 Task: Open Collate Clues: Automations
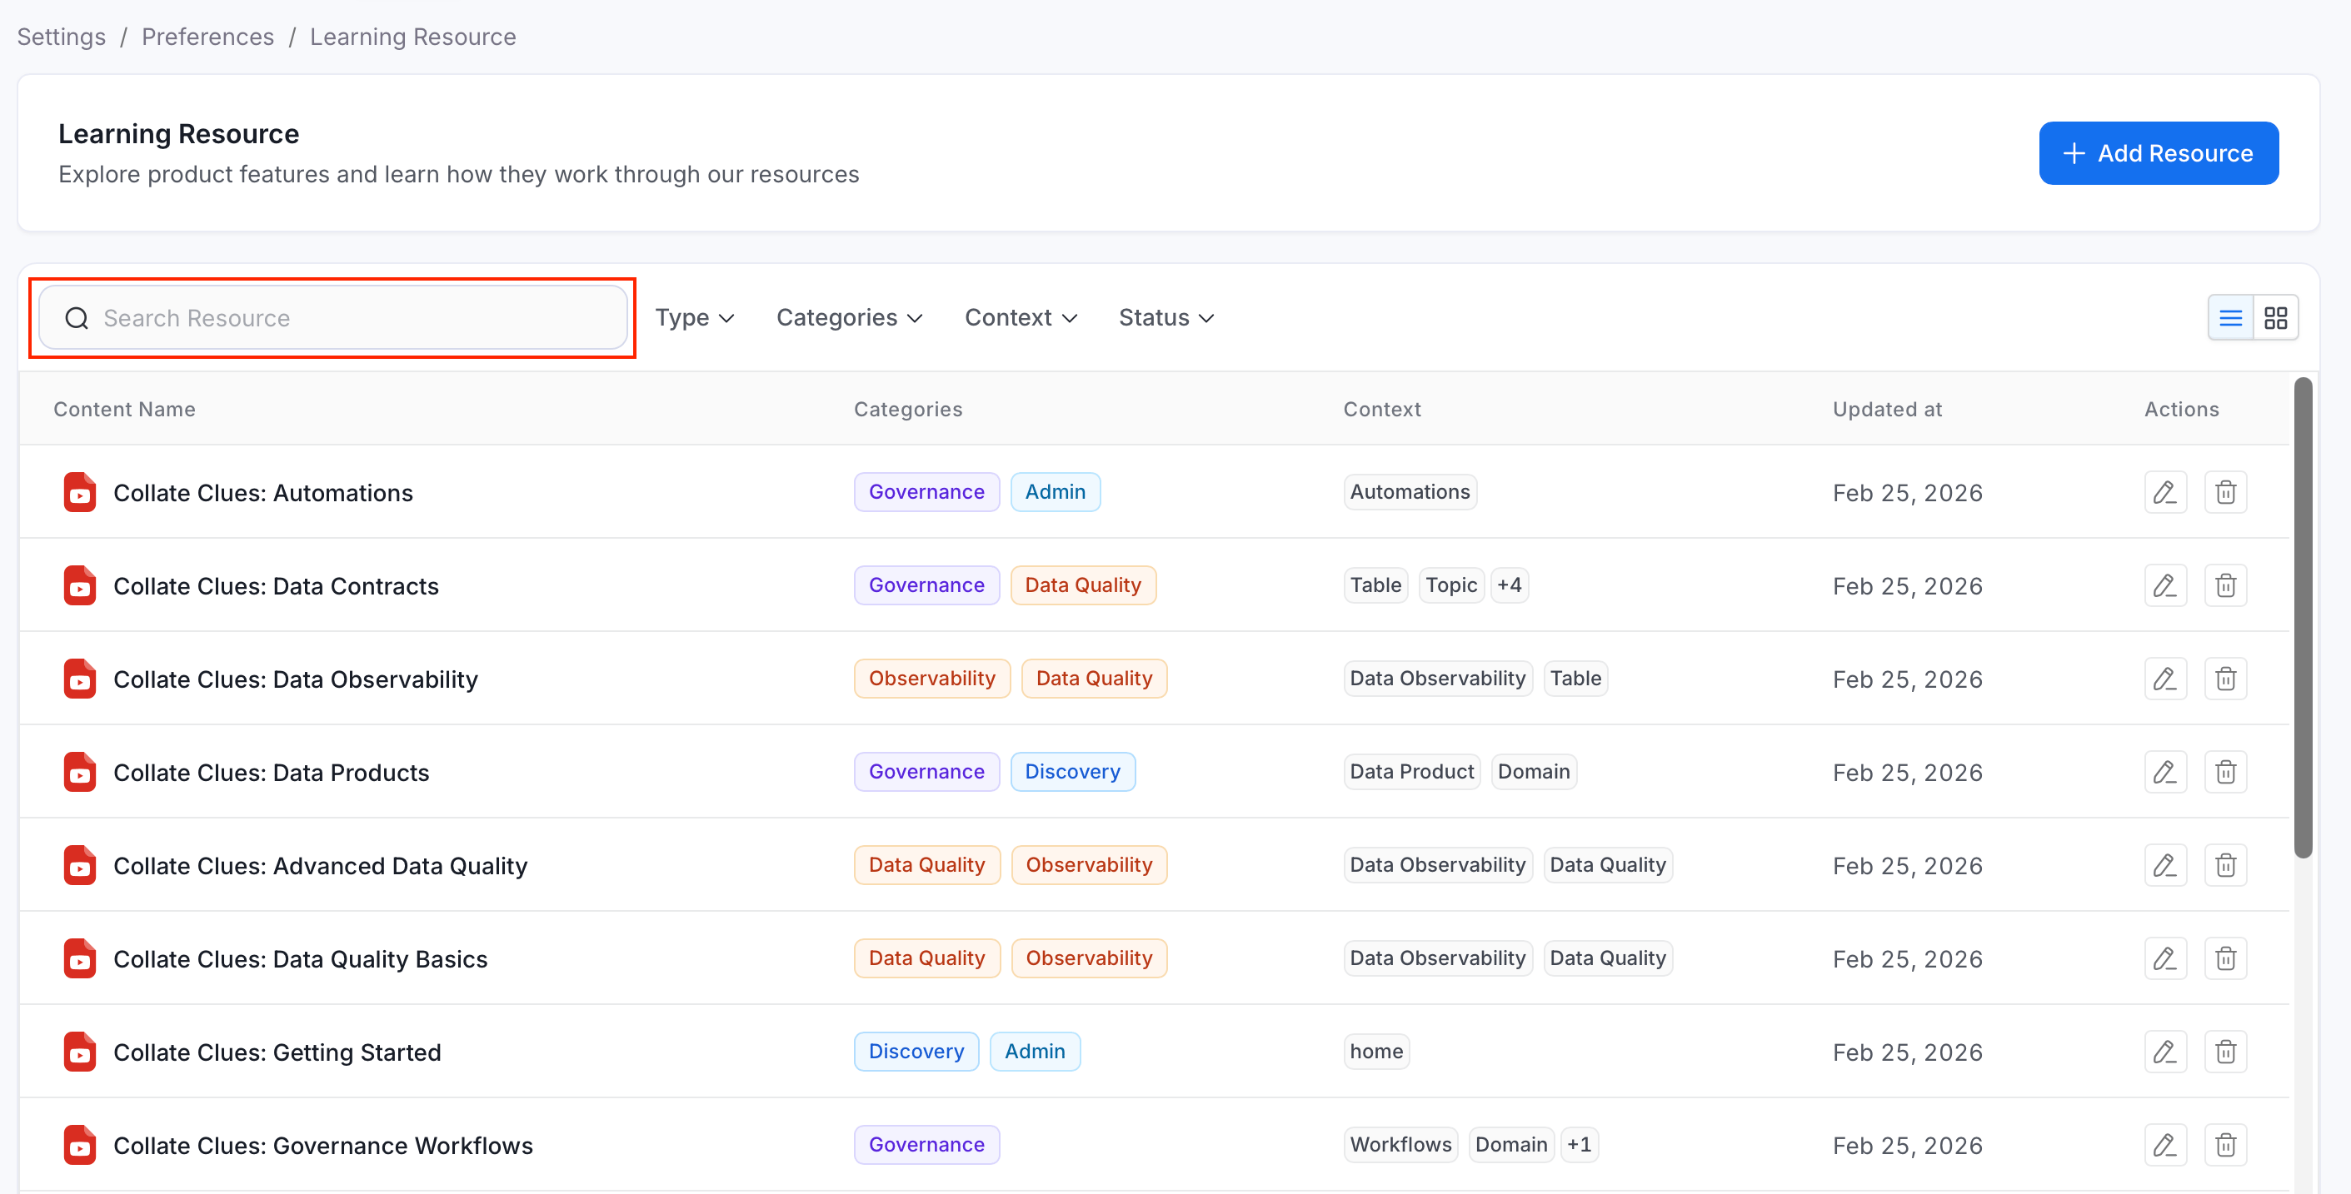coord(263,493)
